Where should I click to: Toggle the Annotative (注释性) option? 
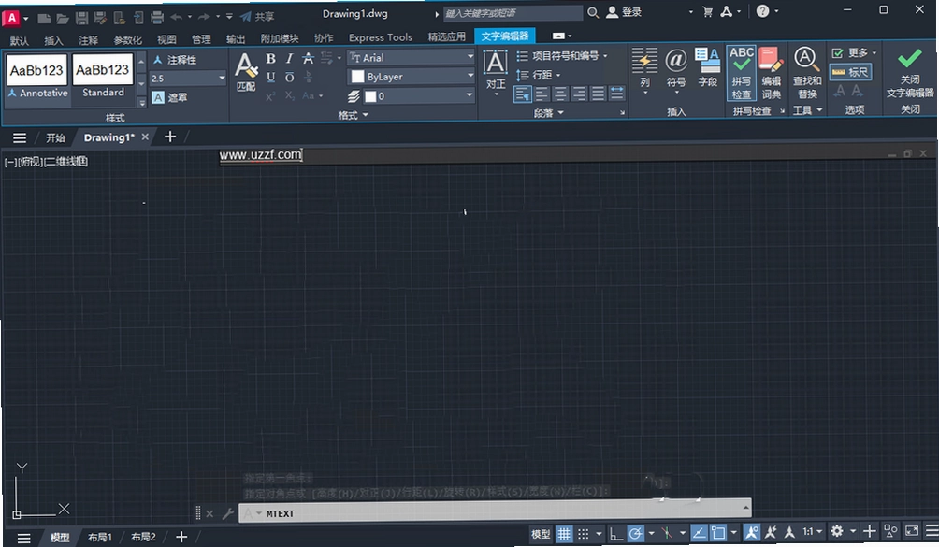pyautogui.click(x=174, y=60)
